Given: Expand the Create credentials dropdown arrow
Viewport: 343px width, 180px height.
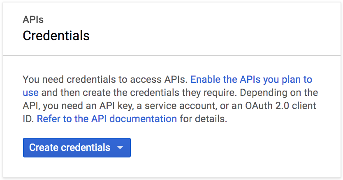Looking at the screenshot, I should (120, 148).
